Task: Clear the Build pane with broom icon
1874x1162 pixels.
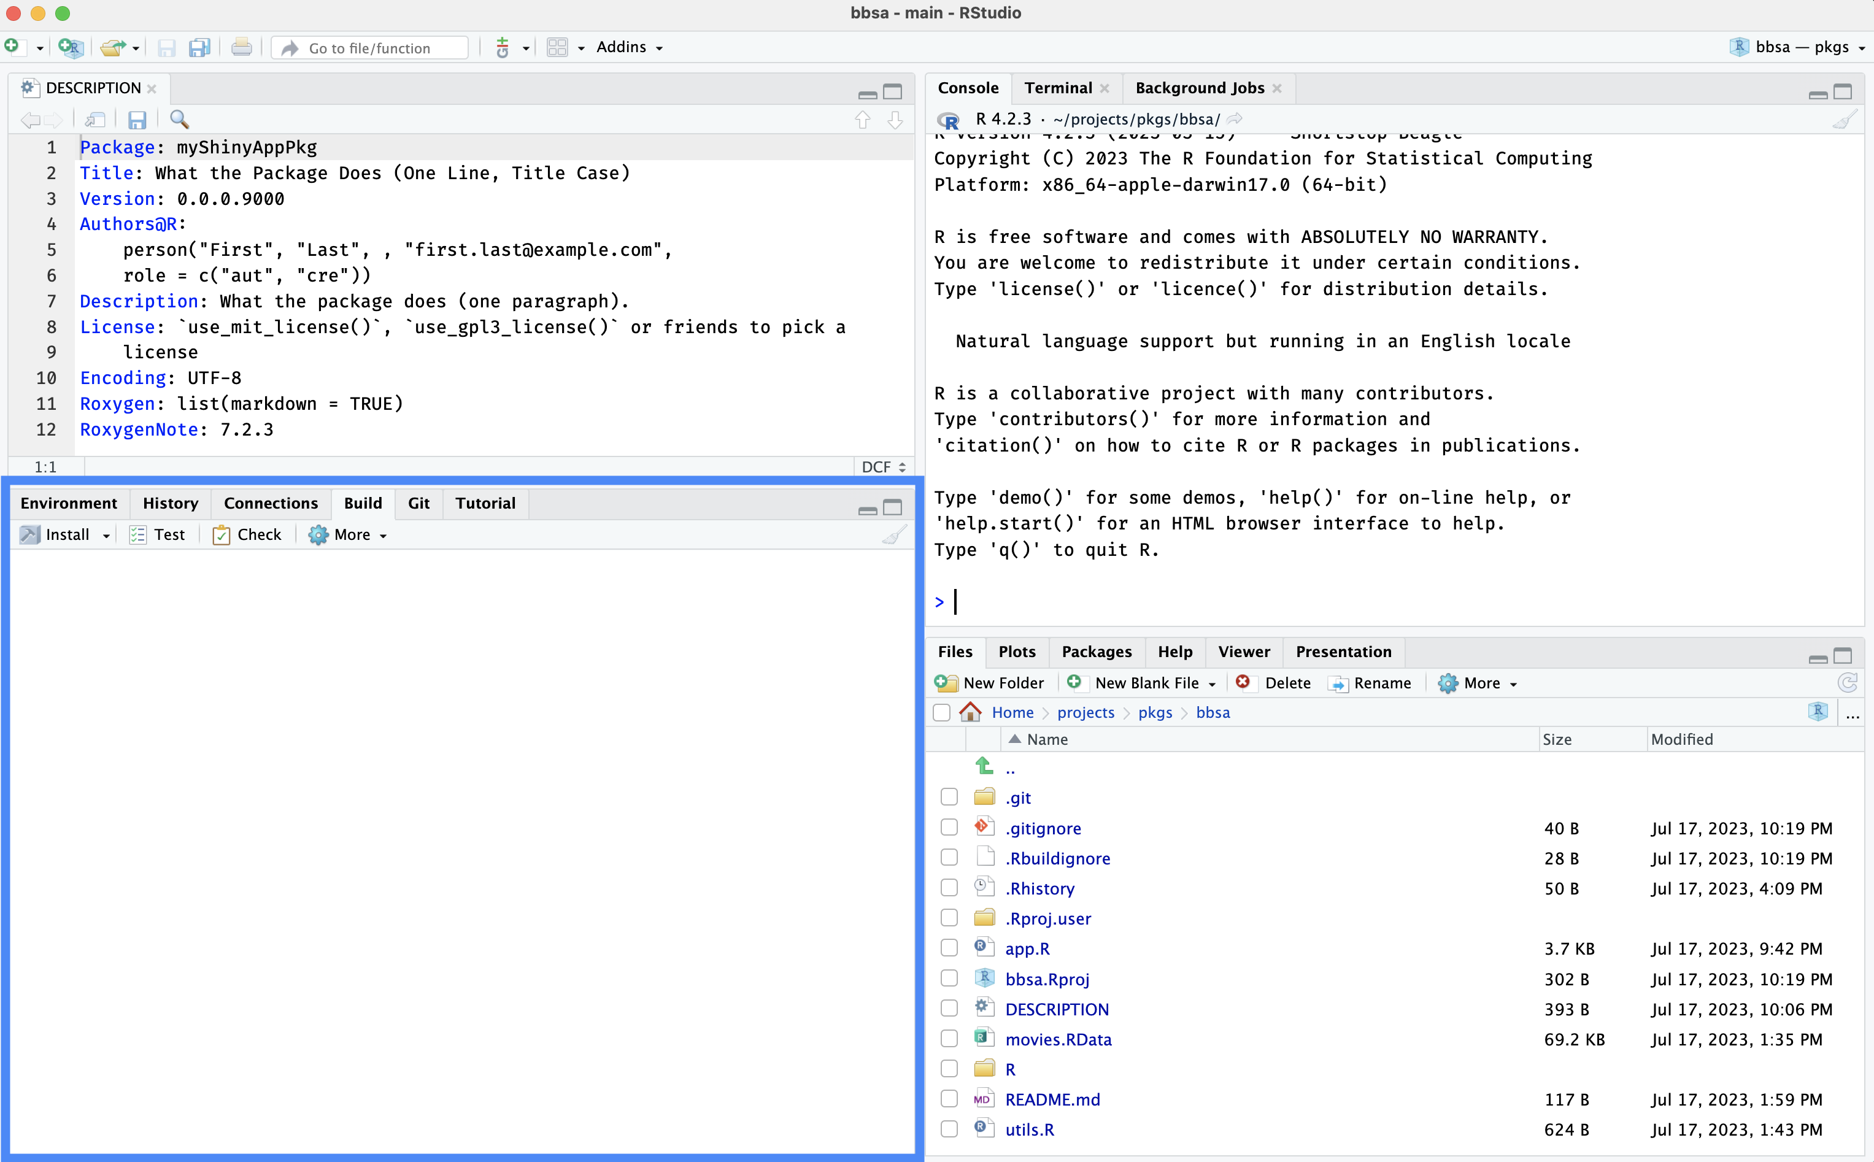Action: click(x=895, y=534)
